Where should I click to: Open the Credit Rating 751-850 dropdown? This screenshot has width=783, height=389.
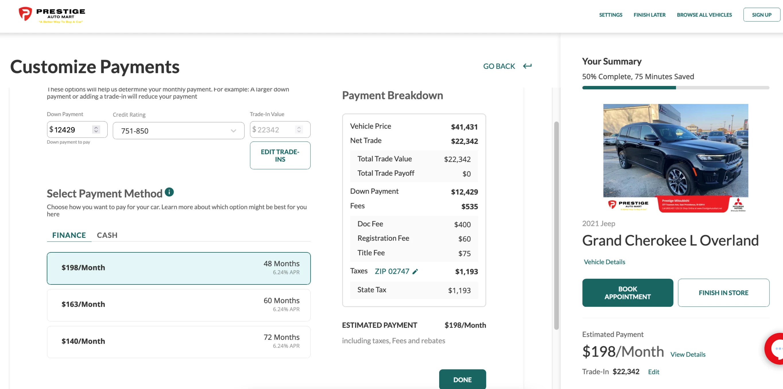click(179, 131)
